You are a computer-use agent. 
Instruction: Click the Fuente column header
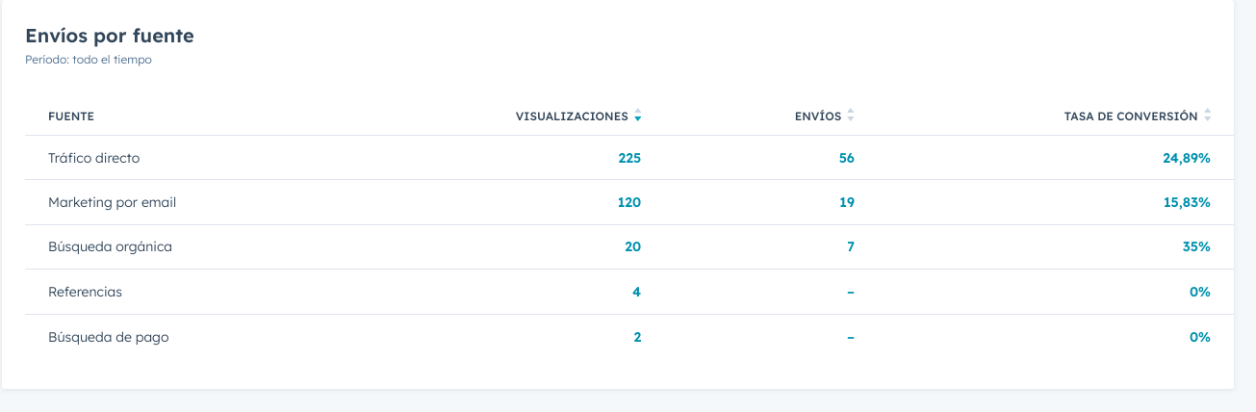coord(71,116)
